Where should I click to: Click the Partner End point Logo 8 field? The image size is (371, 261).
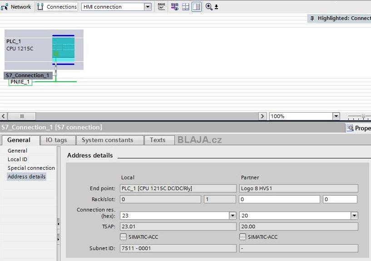point(299,188)
